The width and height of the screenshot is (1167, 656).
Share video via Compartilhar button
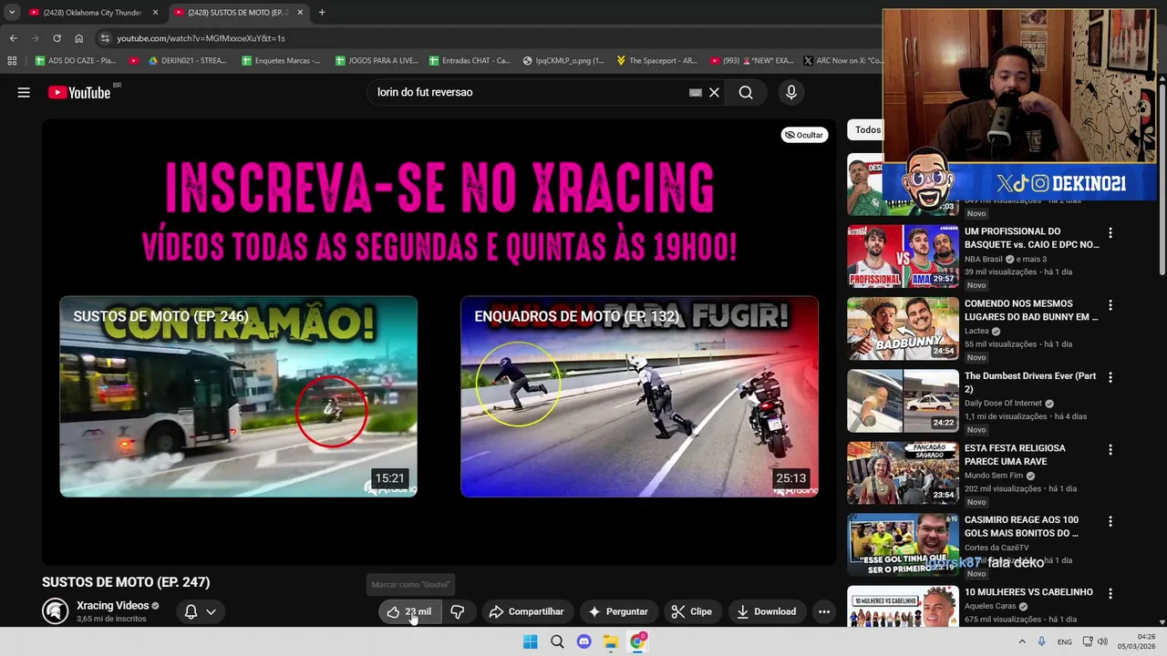[x=526, y=611]
